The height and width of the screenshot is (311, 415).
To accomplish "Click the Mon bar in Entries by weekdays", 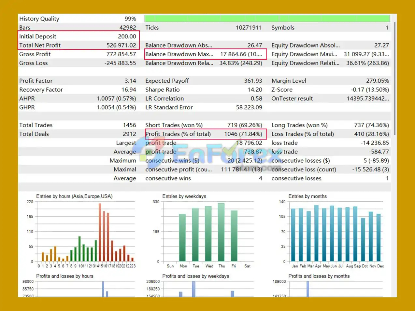I will pos(182,237).
